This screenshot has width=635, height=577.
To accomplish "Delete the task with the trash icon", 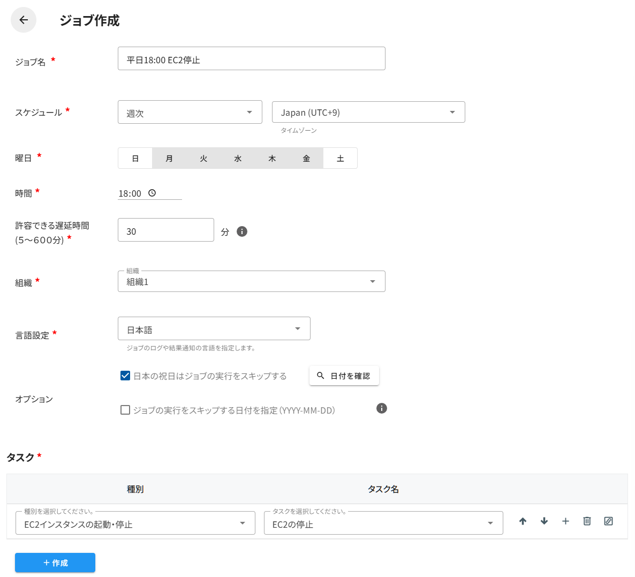I will (x=587, y=521).
